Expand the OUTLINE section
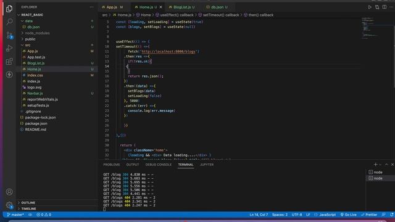Viewport: 395px width, 222px height. tap(57, 203)
